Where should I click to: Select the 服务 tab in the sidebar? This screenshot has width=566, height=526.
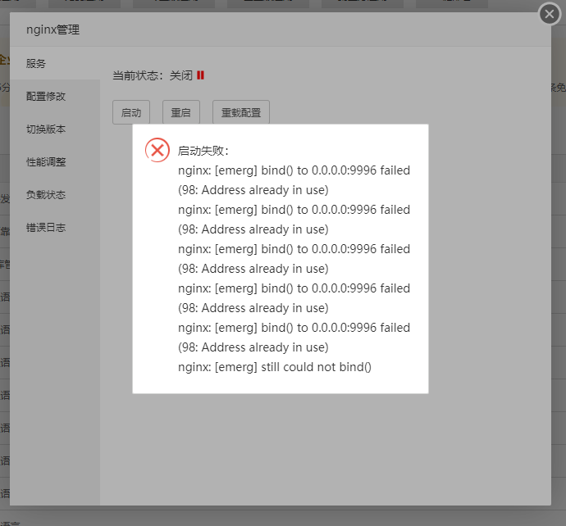(55, 63)
